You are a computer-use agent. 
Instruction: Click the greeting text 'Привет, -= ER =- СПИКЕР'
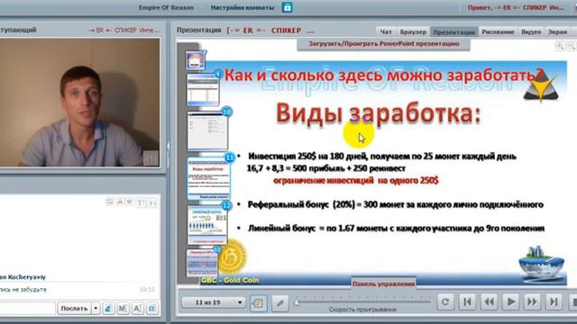(x=516, y=7)
